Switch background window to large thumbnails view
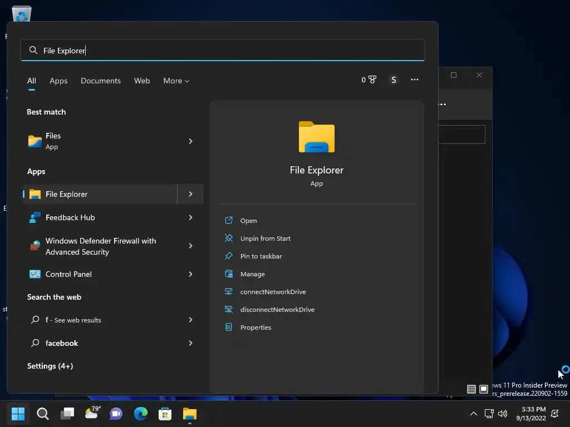Screen dimensions: 570x427 tap(484, 389)
